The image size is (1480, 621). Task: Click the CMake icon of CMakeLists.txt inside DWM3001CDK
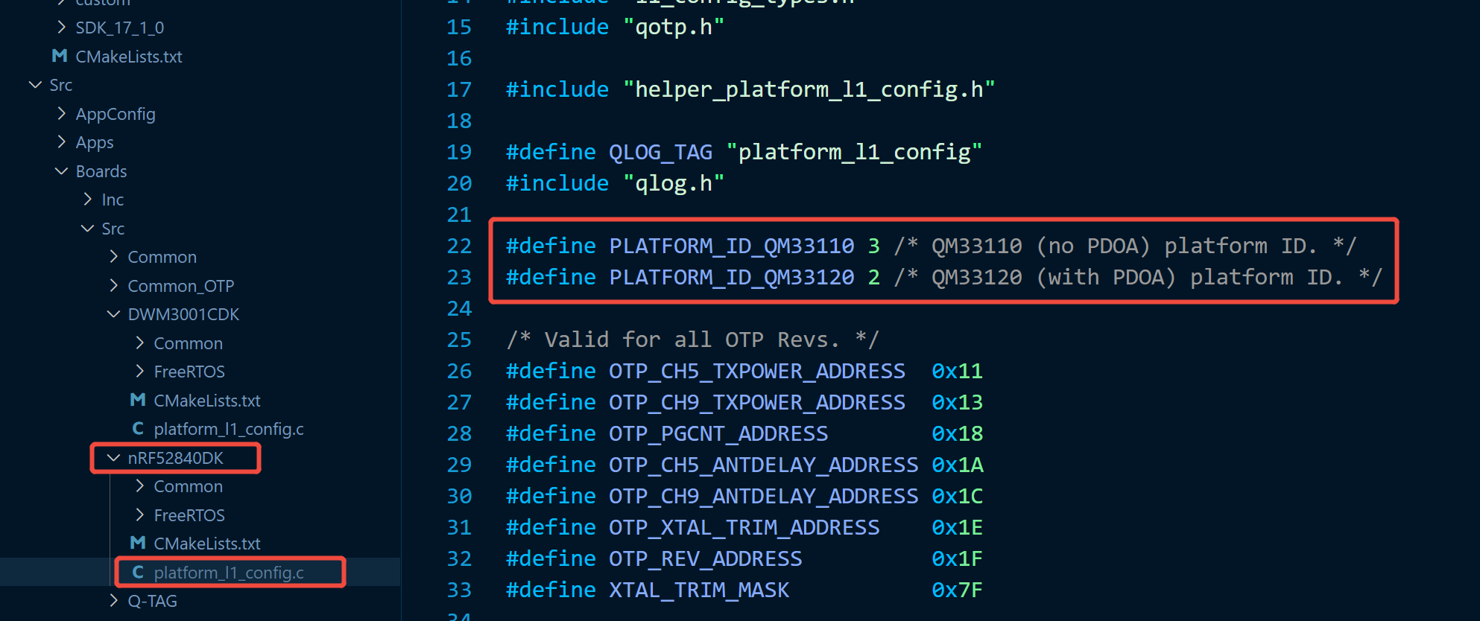138,400
